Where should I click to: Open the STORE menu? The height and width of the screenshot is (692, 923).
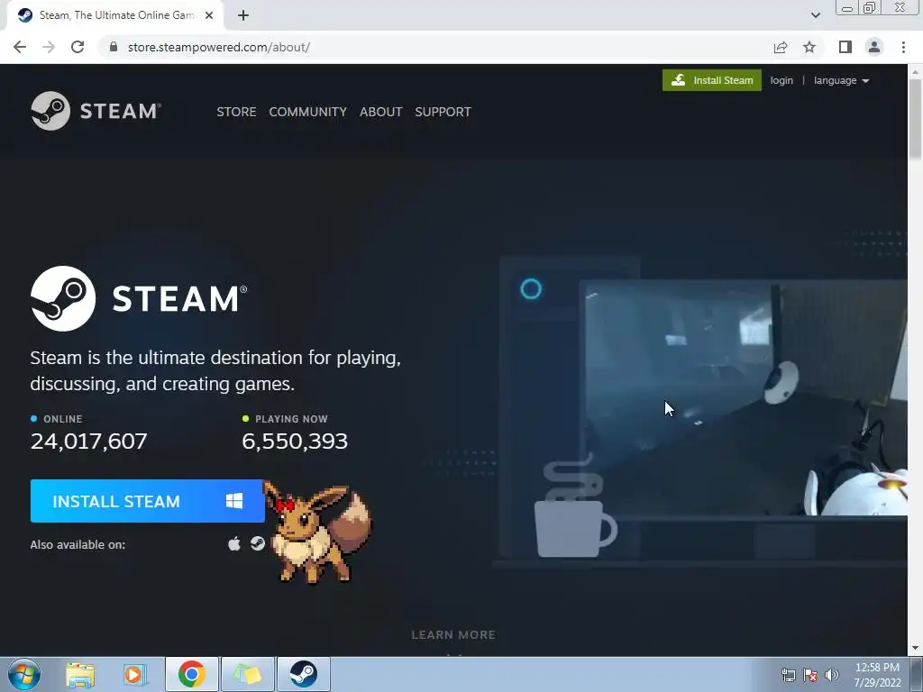[236, 112]
